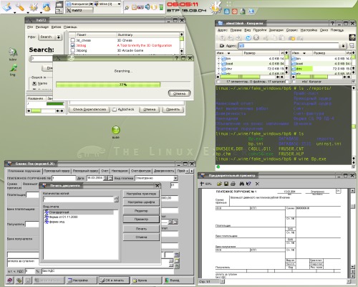Toggle right Konqueror pane status checkbox
This screenshot has height=287, width=358.
pos(294,82)
